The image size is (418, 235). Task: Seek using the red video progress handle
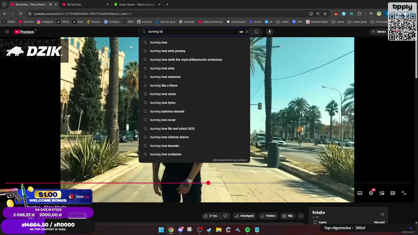point(208,183)
